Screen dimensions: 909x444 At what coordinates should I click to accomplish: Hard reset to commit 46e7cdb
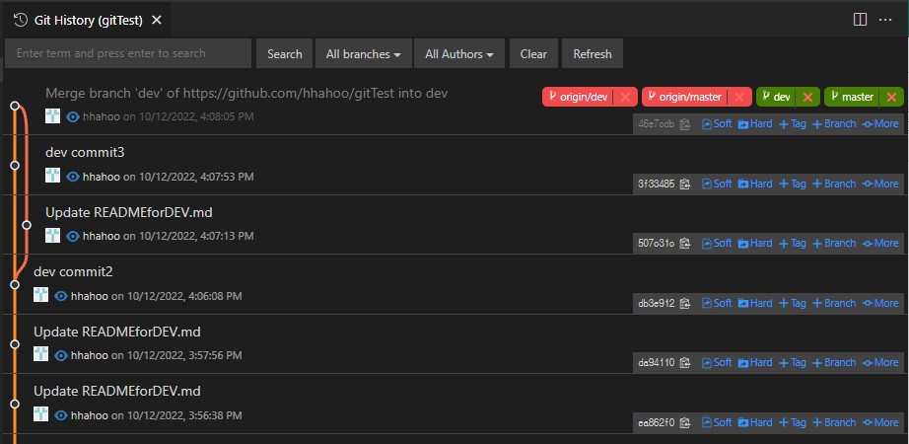tap(755, 123)
